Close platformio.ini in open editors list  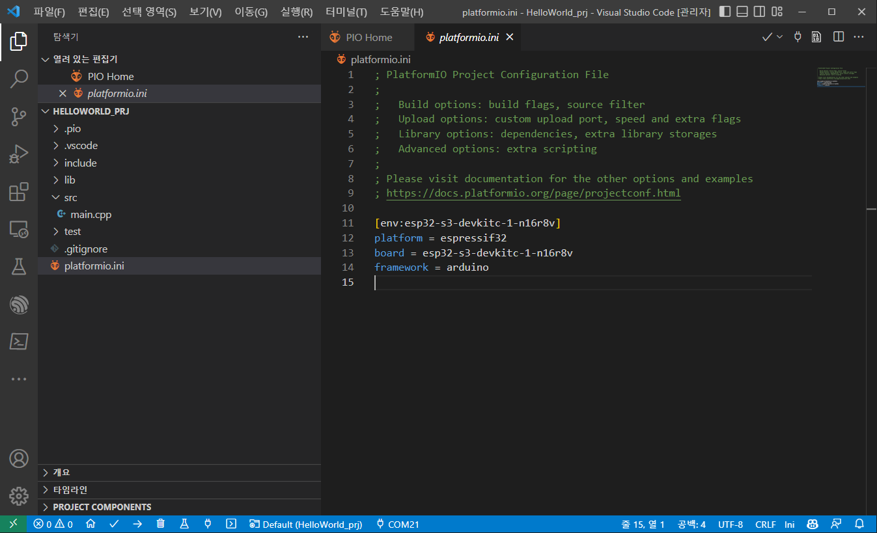click(63, 94)
